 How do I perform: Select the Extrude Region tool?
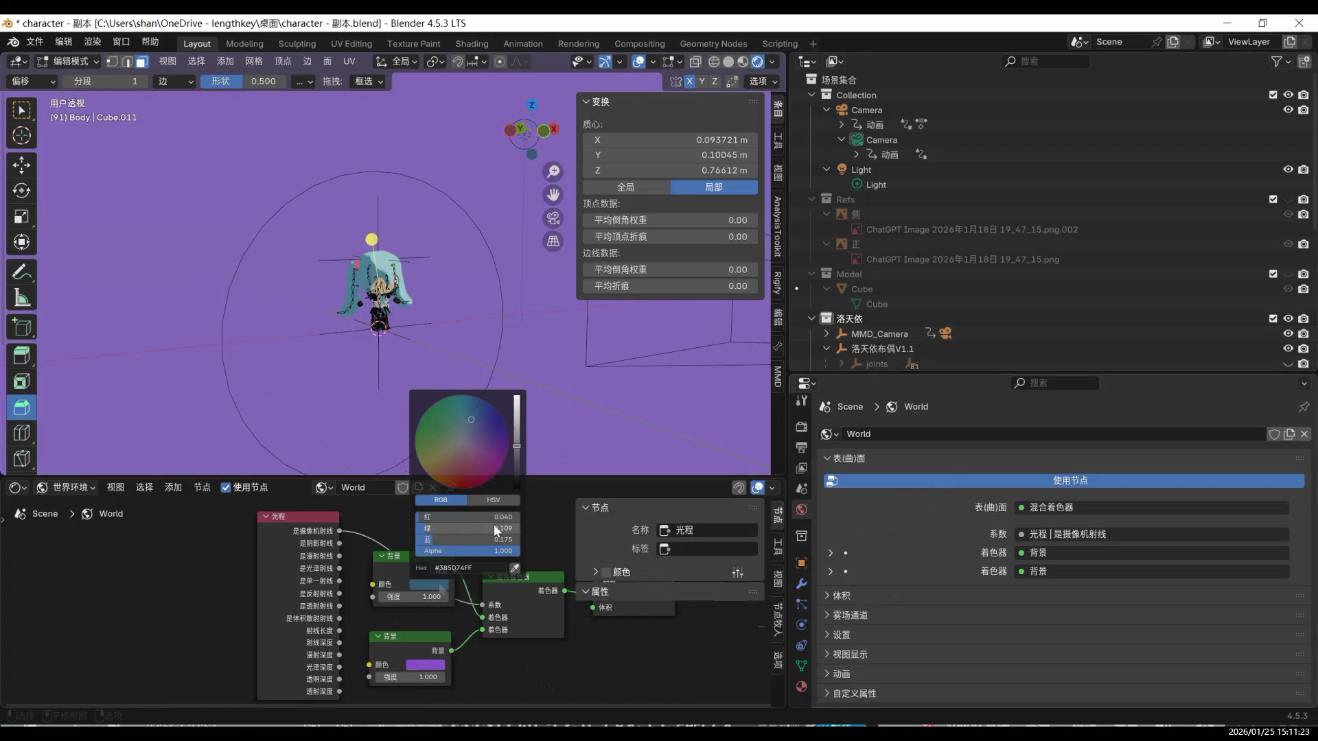(x=21, y=355)
